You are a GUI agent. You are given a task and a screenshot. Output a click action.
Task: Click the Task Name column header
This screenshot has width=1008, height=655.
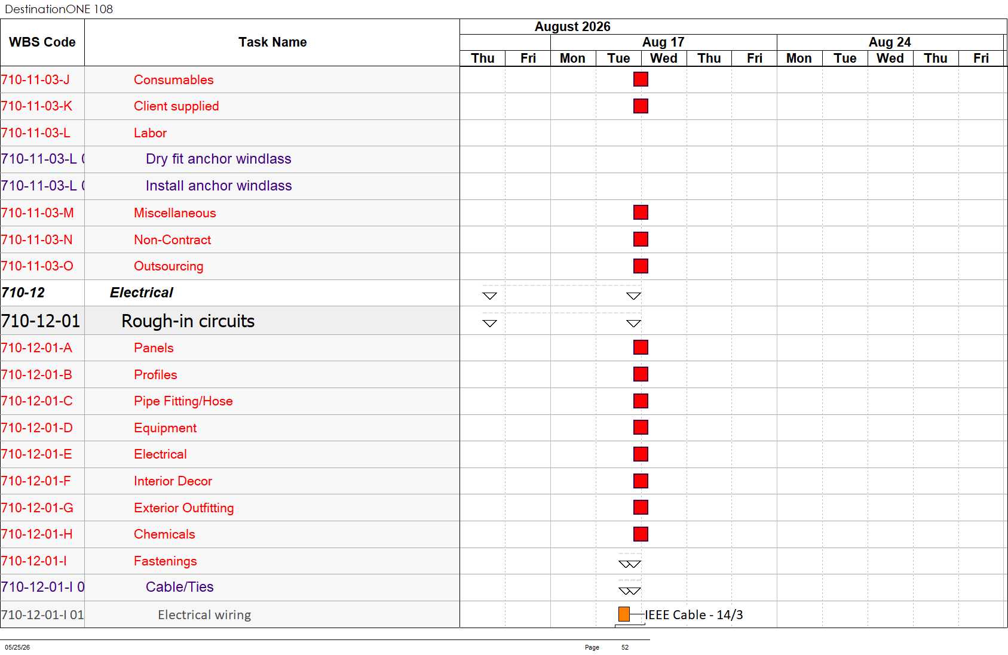click(x=272, y=42)
